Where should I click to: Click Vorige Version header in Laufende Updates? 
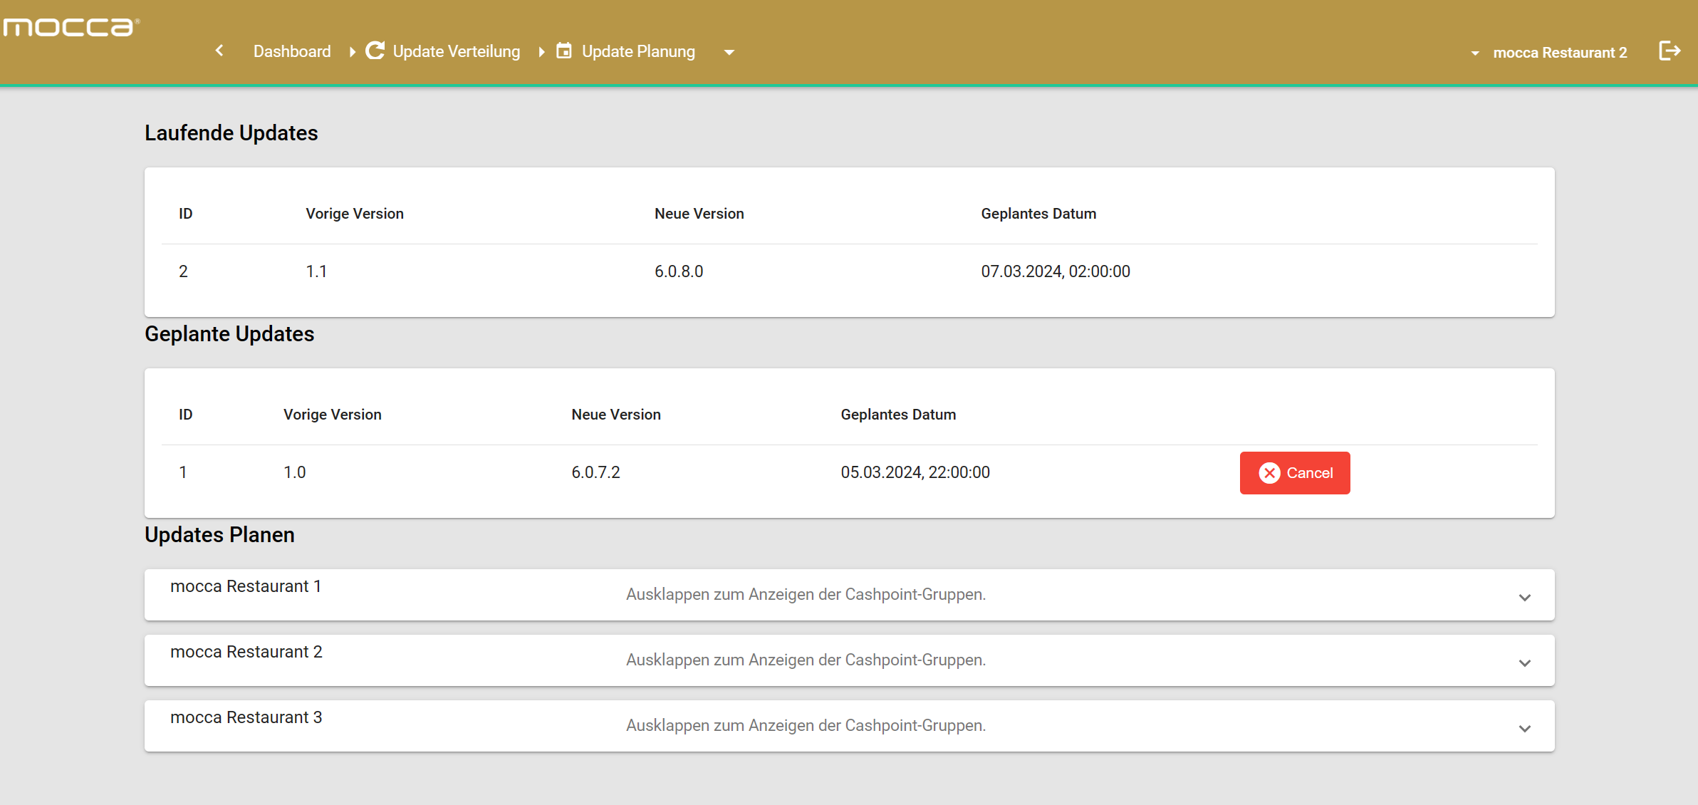(x=355, y=214)
